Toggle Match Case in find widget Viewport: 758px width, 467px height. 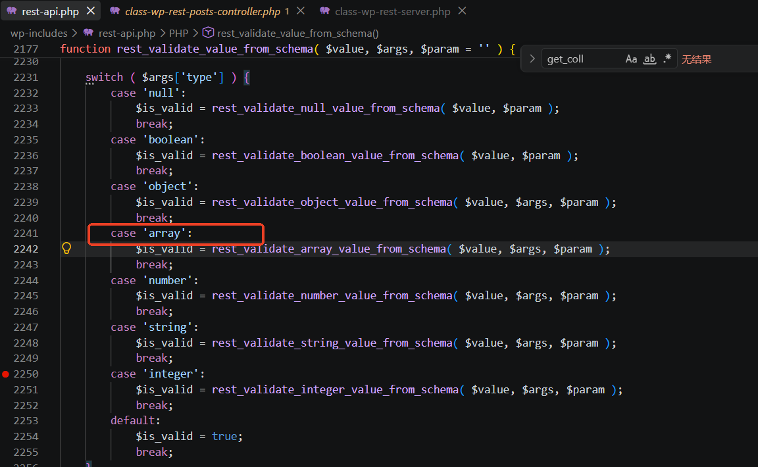click(631, 59)
